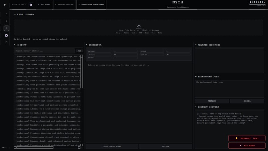Click the CONNECTION ESTABLISHED status tab
The image size is (268, 151).
tap(91, 5)
